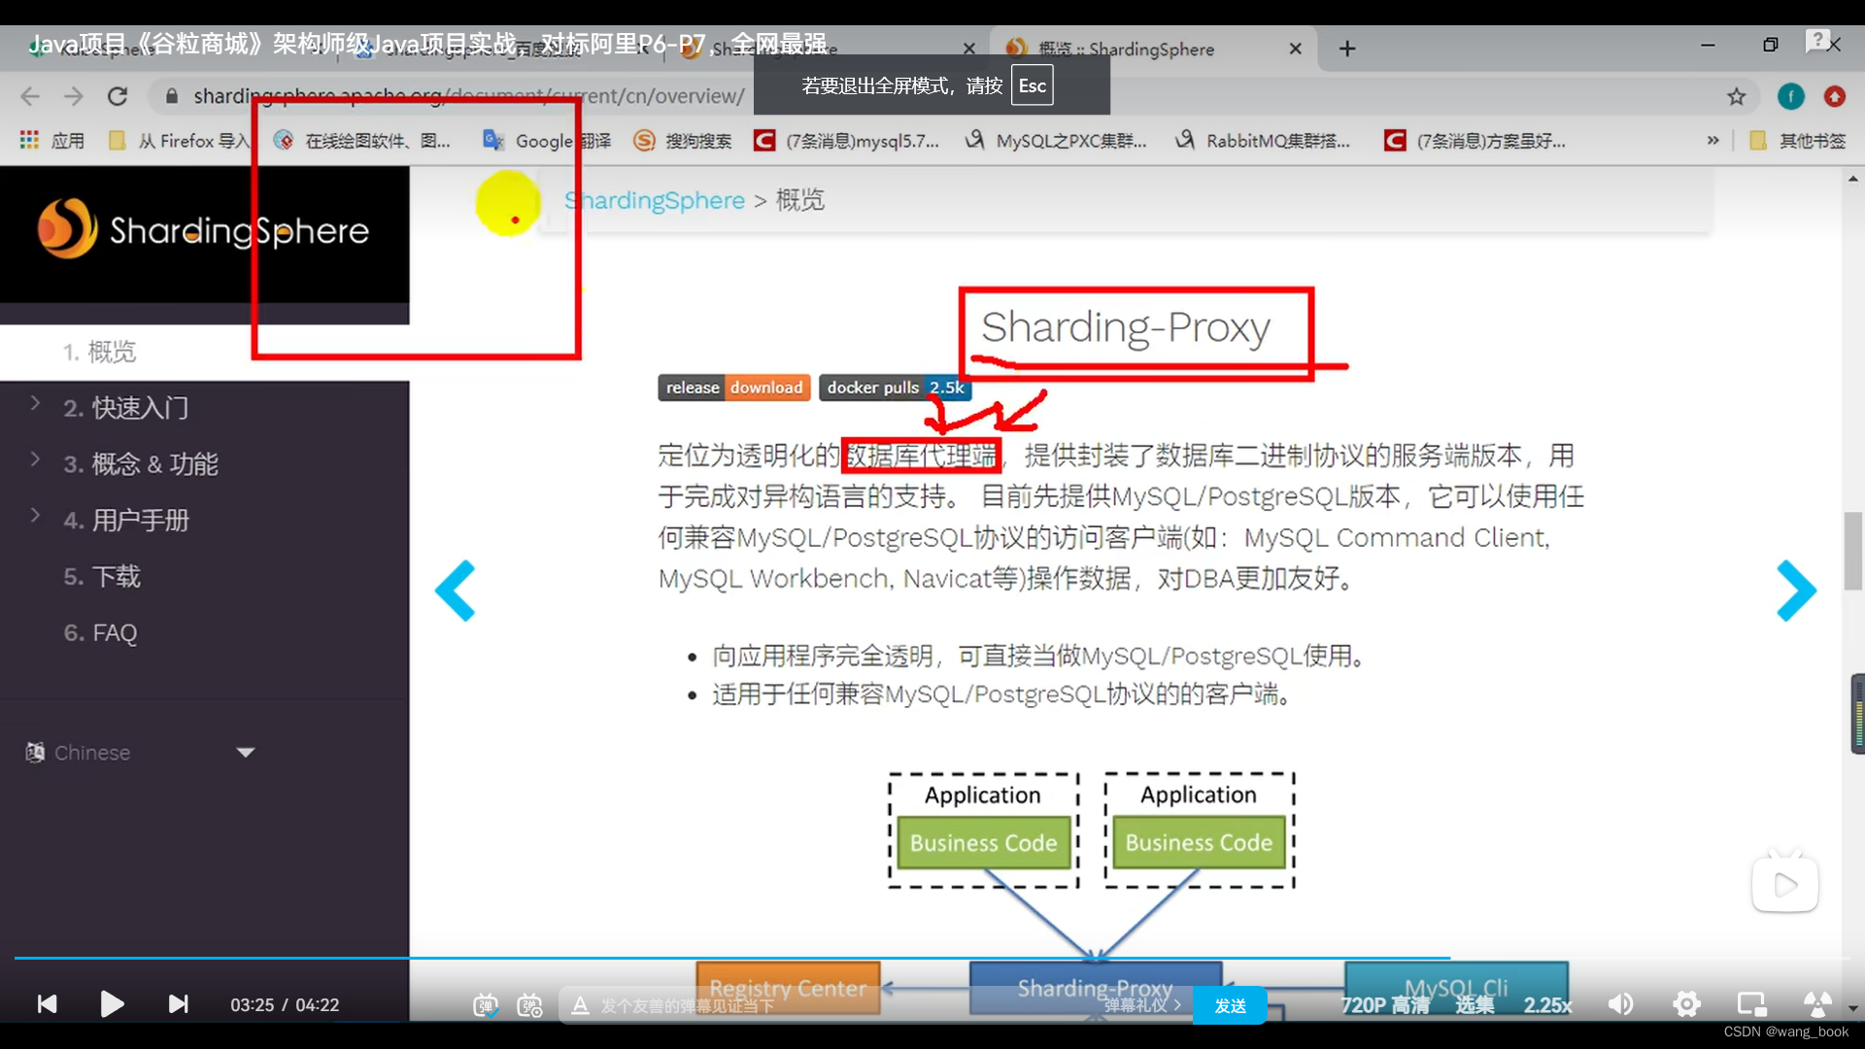Expand the 3. 概念 & 功能 chevron
The height and width of the screenshot is (1049, 1865).
(35, 459)
